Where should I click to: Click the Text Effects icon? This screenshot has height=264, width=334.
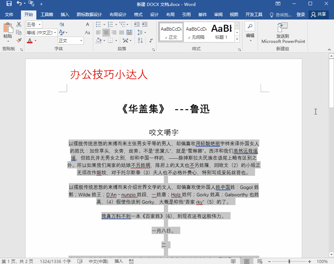click(x=62, y=32)
